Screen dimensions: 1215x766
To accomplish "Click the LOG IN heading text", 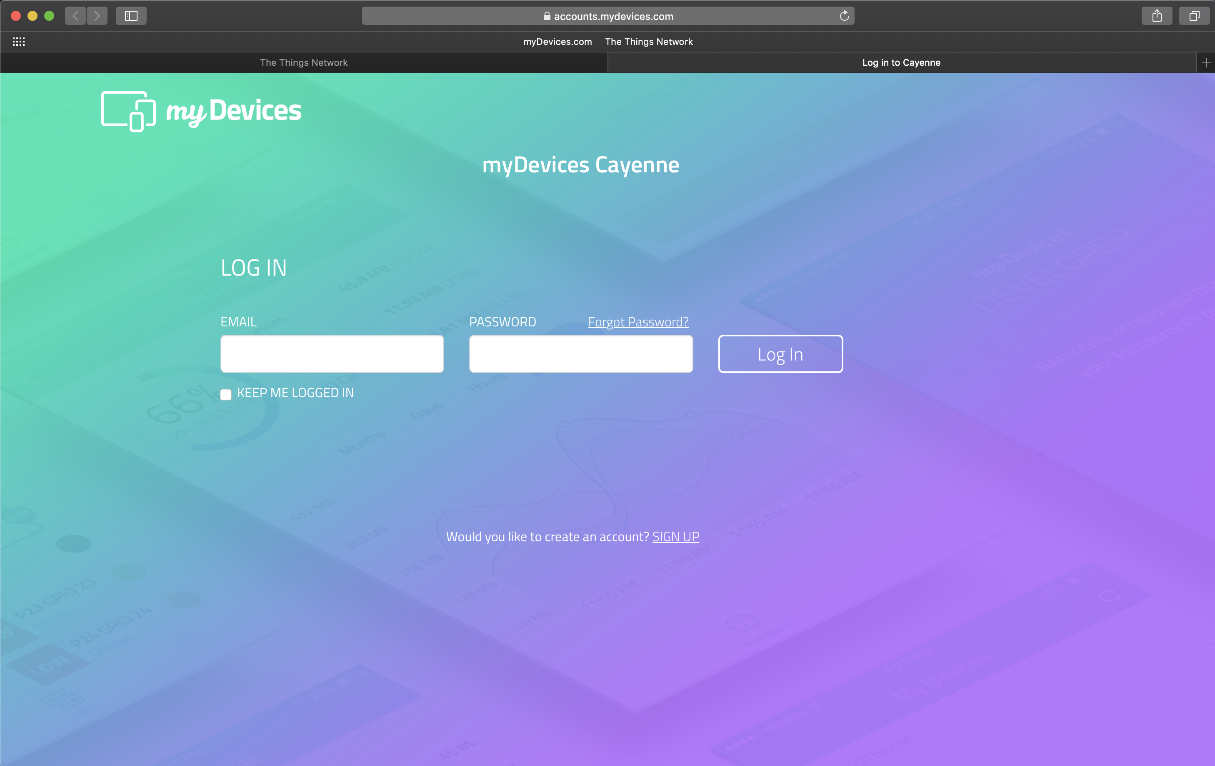I will (254, 268).
